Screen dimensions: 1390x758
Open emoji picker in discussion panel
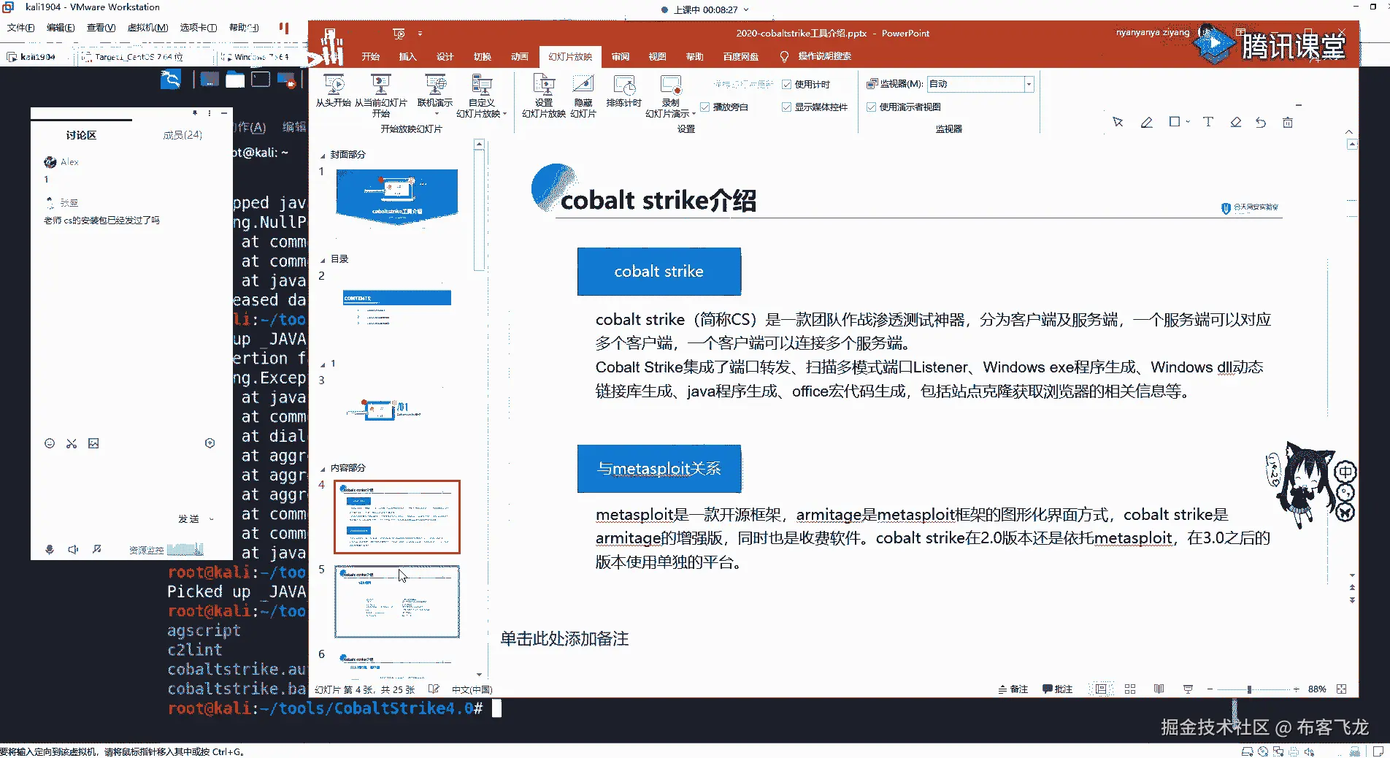point(50,443)
